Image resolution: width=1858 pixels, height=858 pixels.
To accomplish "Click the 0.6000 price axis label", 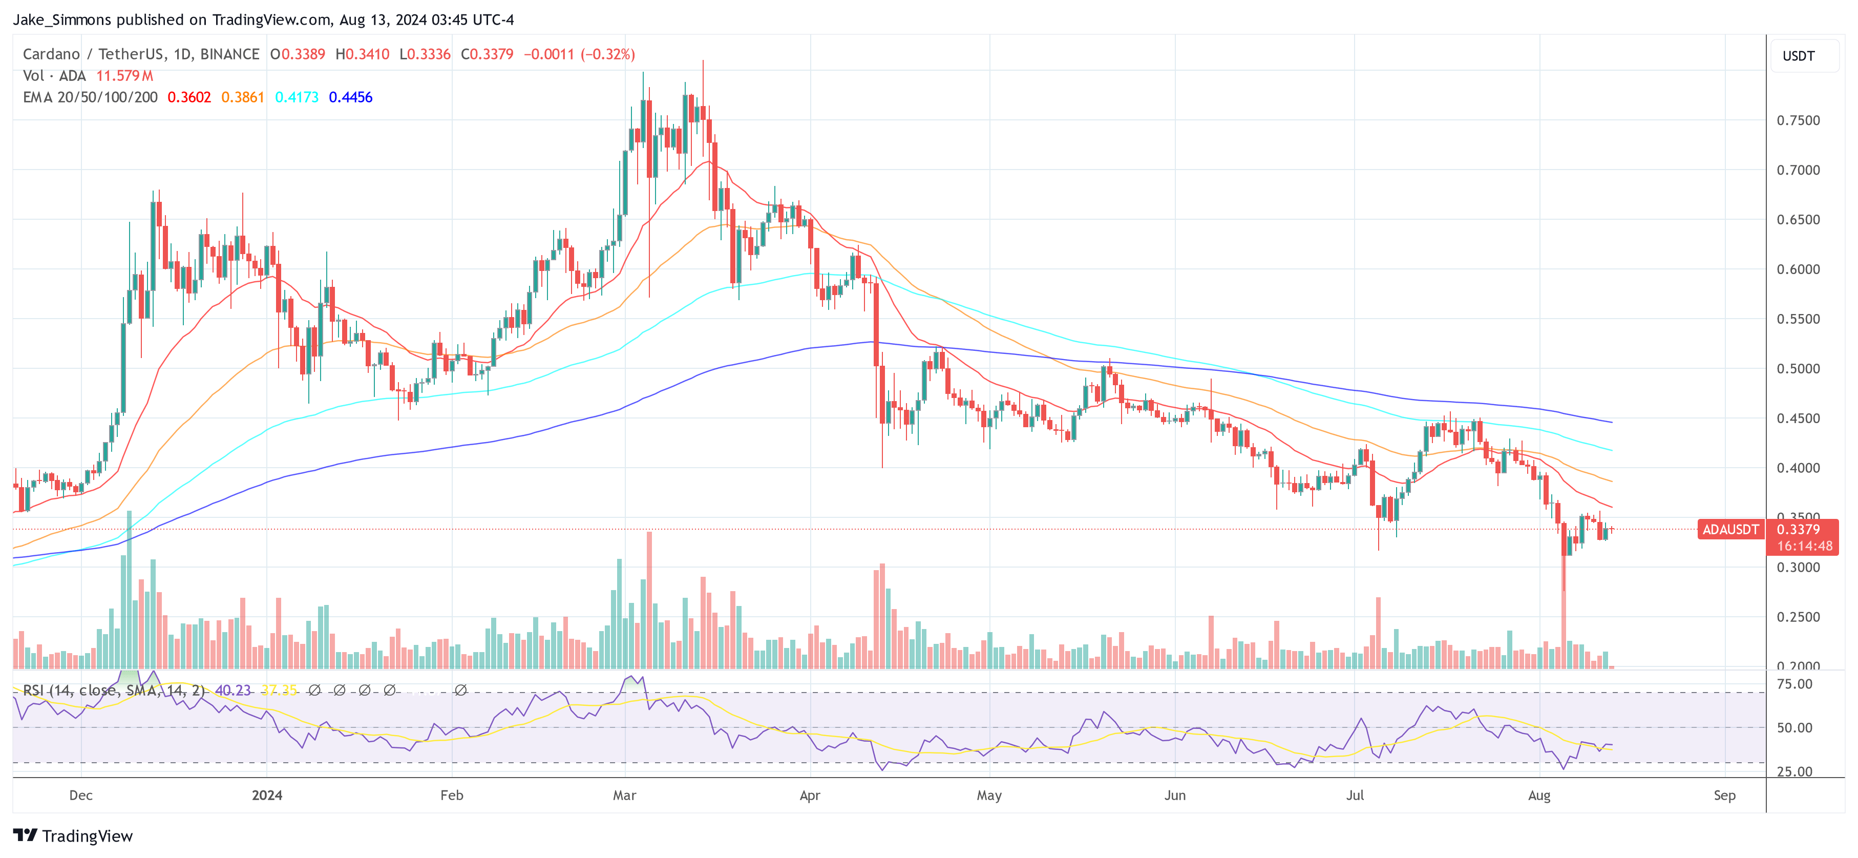I will tap(1798, 269).
